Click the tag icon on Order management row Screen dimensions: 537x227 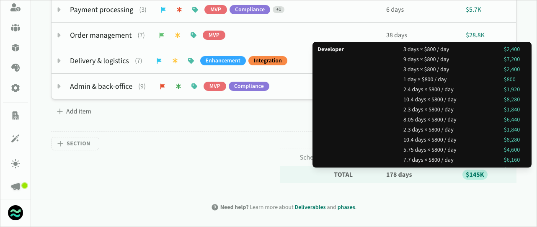click(194, 35)
